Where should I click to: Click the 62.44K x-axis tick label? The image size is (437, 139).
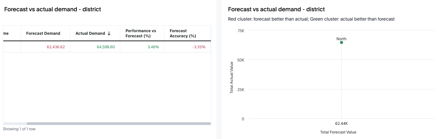tap(341, 124)
